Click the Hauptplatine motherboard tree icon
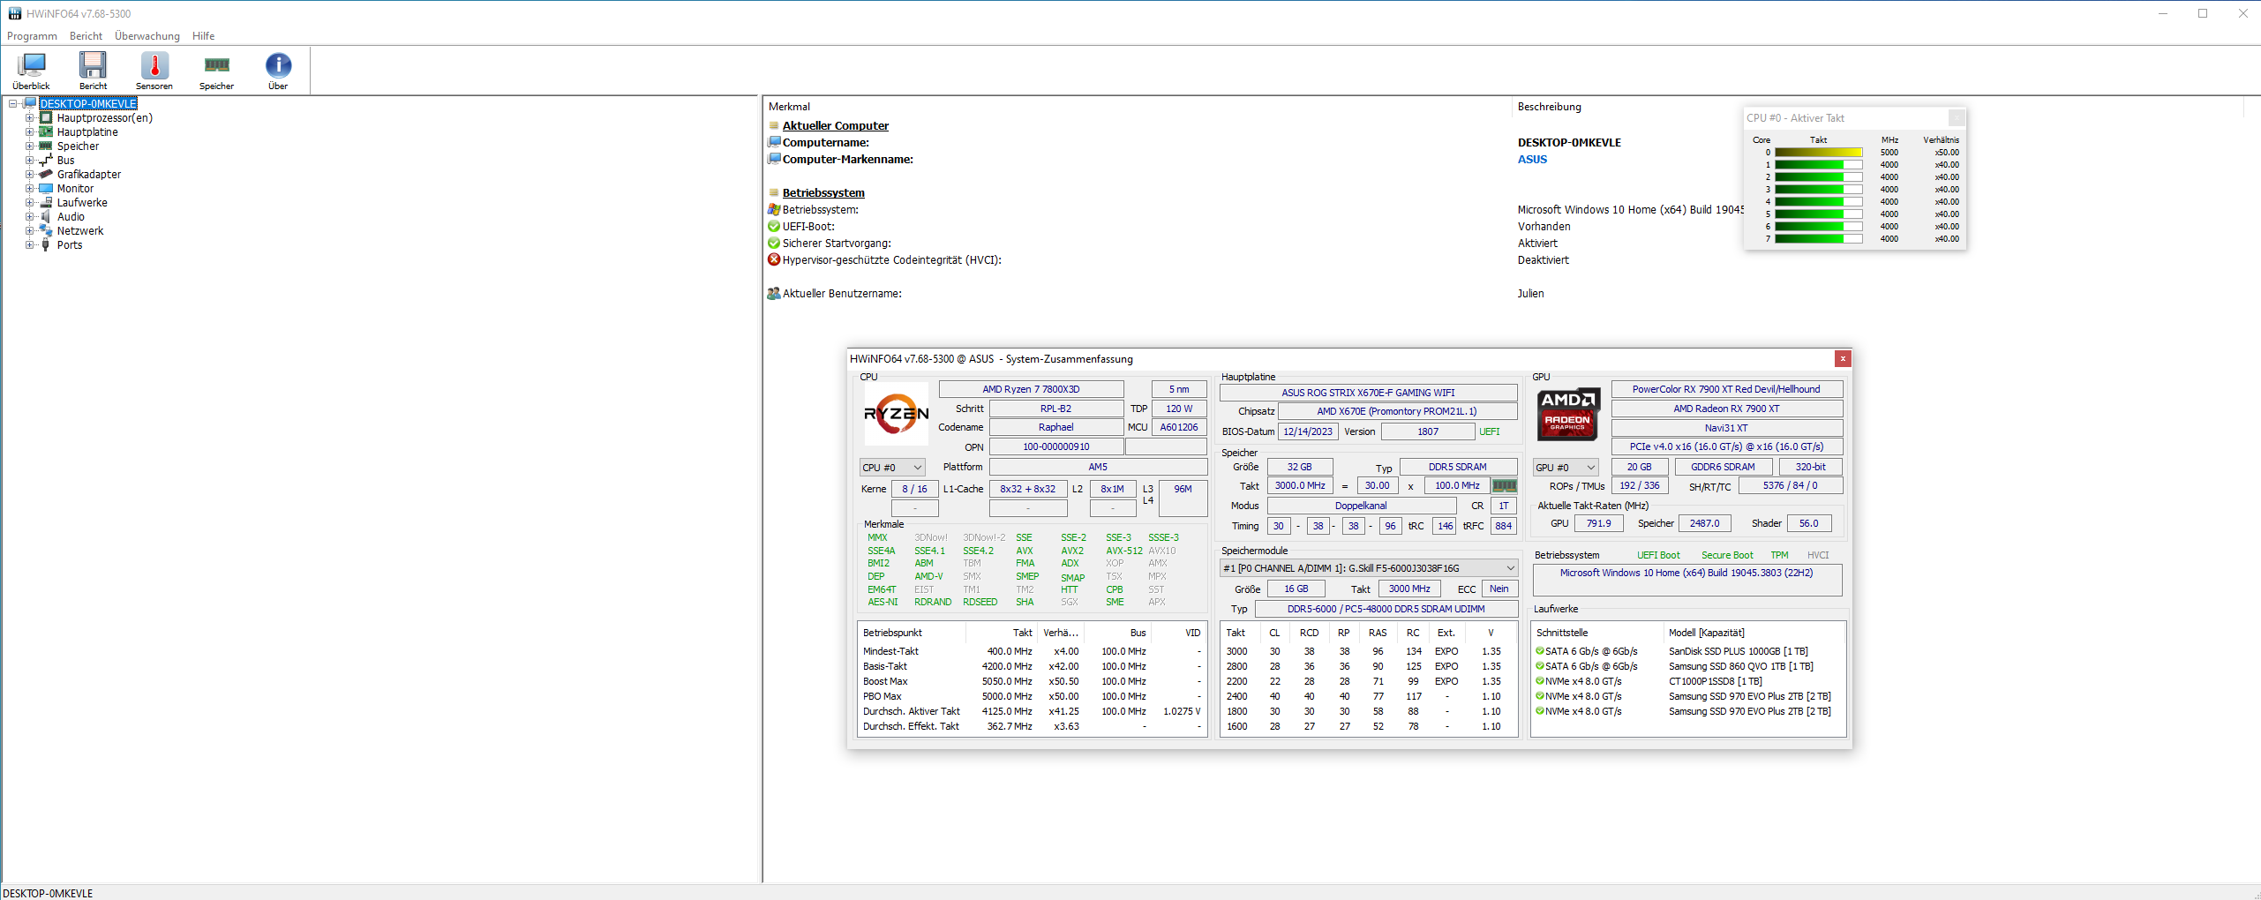 [x=46, y=131]
